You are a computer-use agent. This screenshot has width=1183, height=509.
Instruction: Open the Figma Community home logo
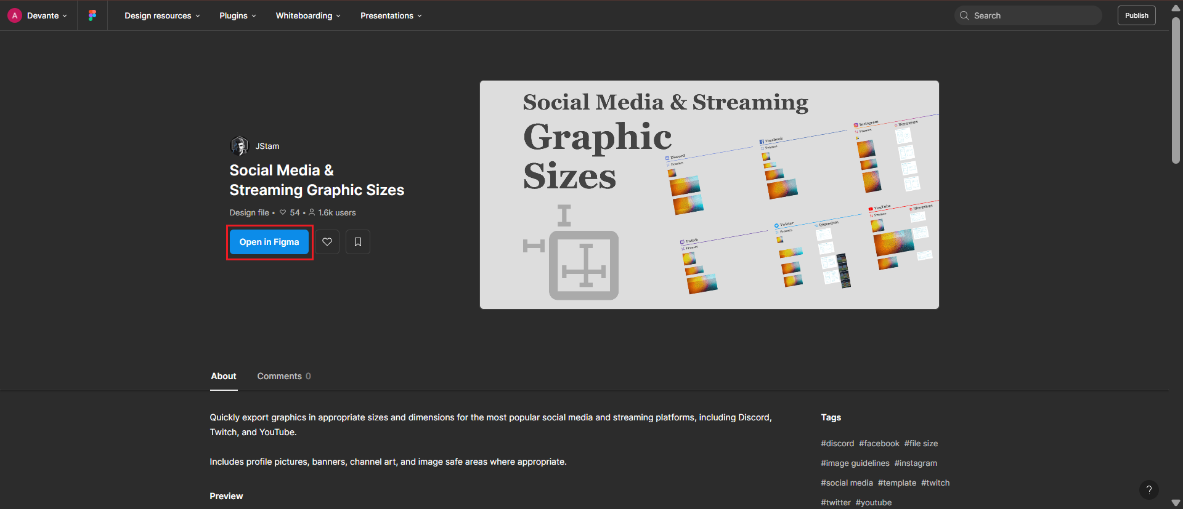(92, 15)
